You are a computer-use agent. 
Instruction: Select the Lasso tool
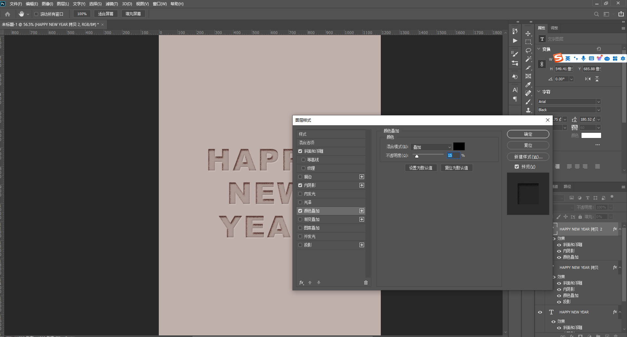point(528,50)
